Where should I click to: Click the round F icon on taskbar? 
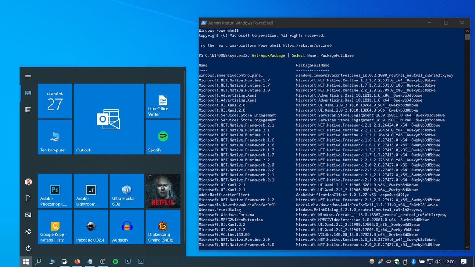(103, 261)
